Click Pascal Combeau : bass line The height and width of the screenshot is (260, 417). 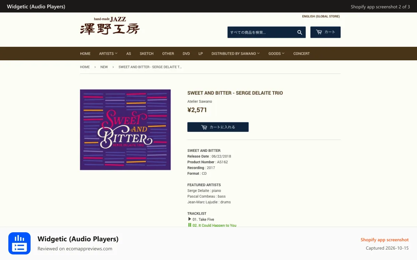[206, 196]
